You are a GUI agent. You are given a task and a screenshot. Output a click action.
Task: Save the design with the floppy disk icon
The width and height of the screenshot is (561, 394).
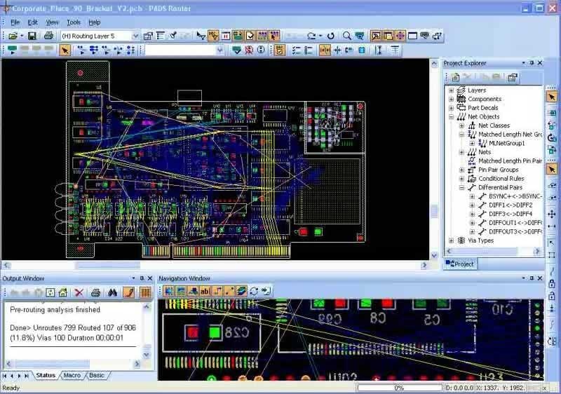click(x=32, y=36)
